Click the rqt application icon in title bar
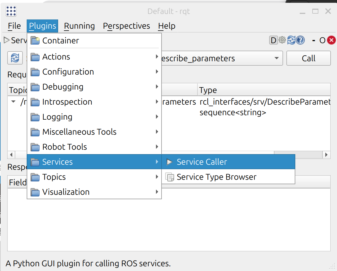Image resolution: width=337 pixels, height=271 pixels. (x=11, y=11)
